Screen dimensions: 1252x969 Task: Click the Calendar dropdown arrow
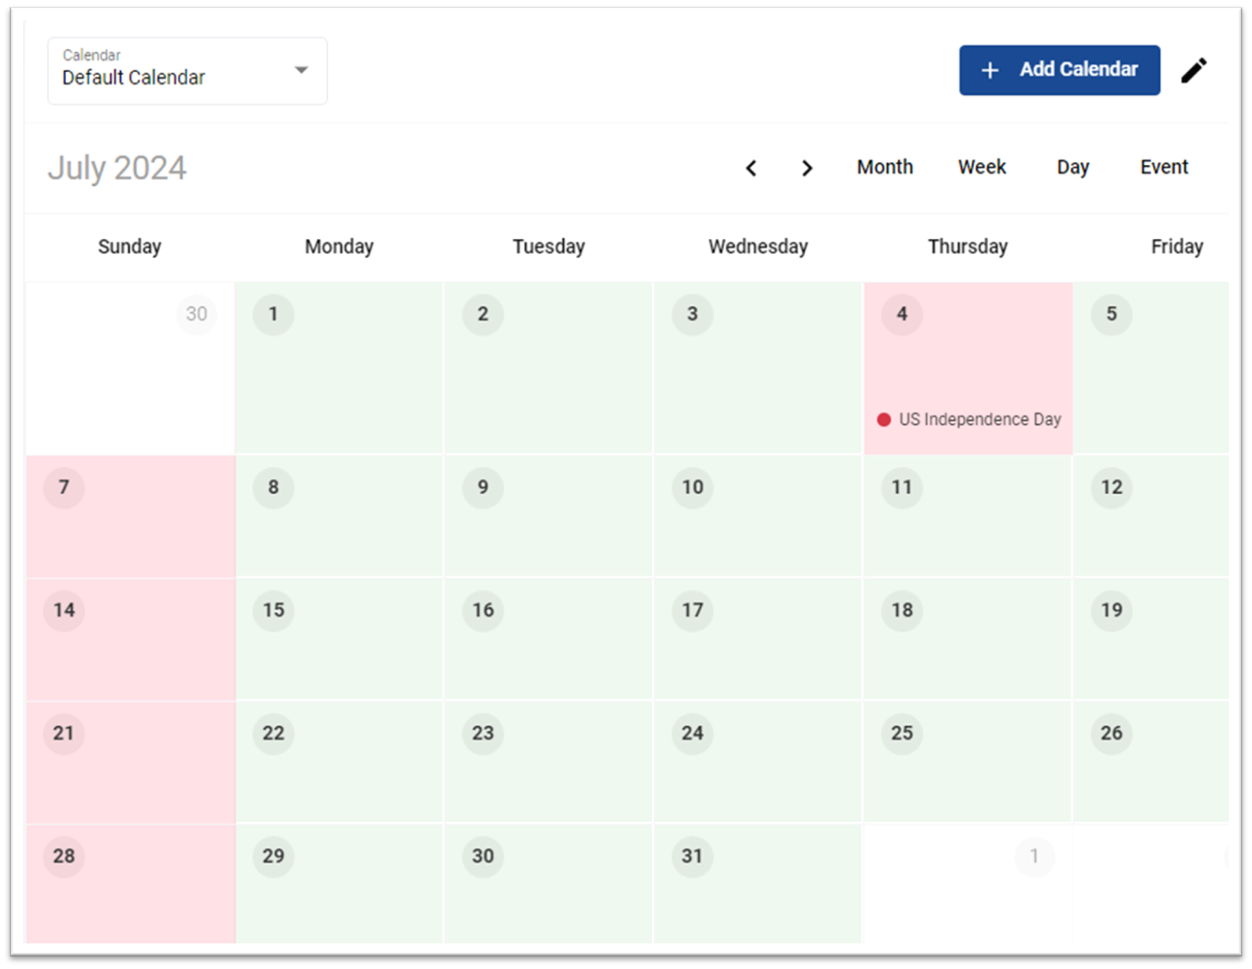point(301,70)
